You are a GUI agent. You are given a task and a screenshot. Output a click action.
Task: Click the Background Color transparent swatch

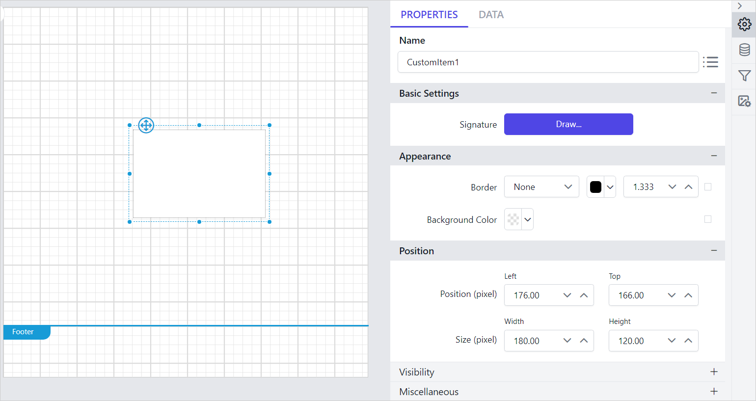pos(513,219)
